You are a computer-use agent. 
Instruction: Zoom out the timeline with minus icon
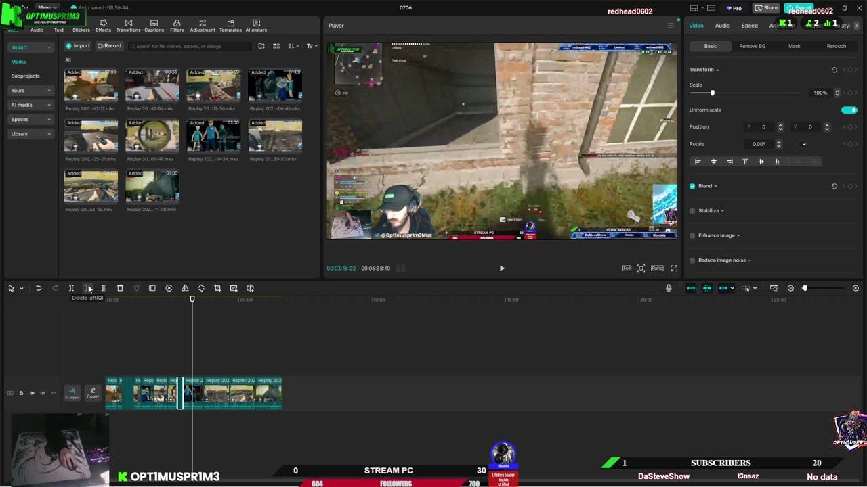pos(790,288)
